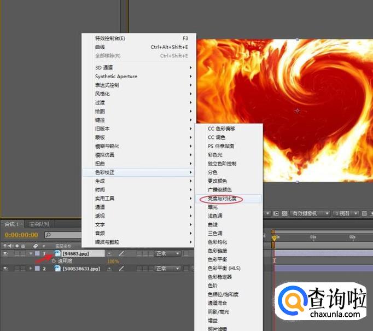Toggle visibility of layer 500538631.jpg

point(5,269)
